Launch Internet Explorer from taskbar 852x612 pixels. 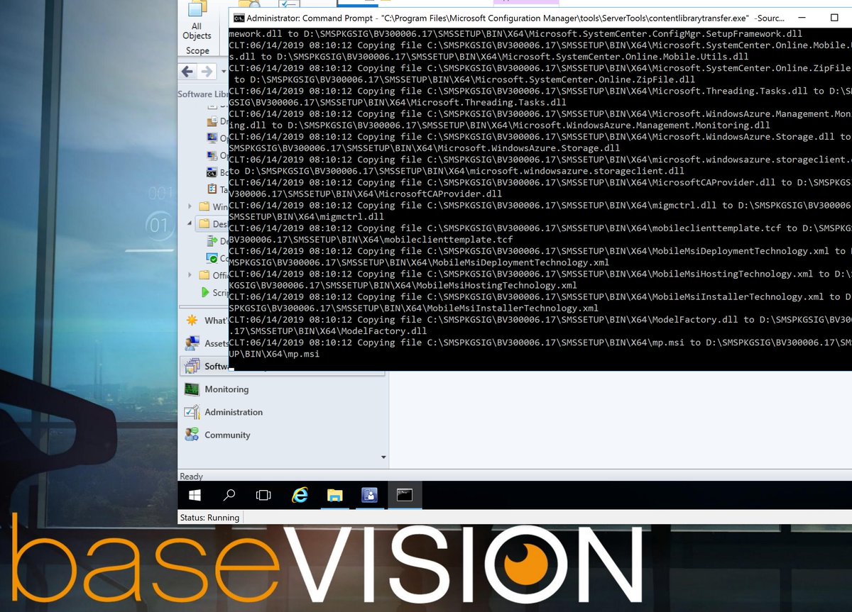coord(300,495)
